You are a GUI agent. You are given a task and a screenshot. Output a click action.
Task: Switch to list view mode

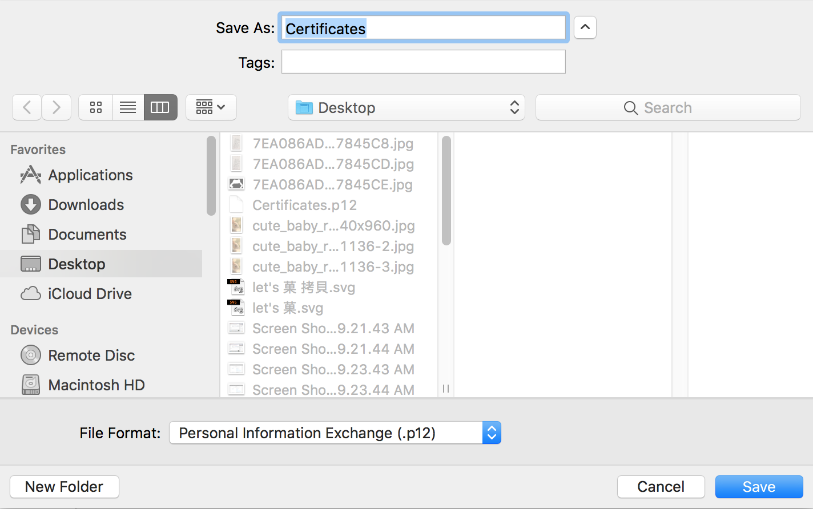pos(128,107)
